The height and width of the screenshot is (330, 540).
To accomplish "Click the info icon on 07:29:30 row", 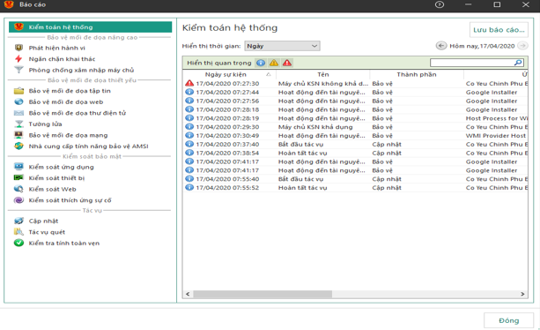I will click(189, 126).
